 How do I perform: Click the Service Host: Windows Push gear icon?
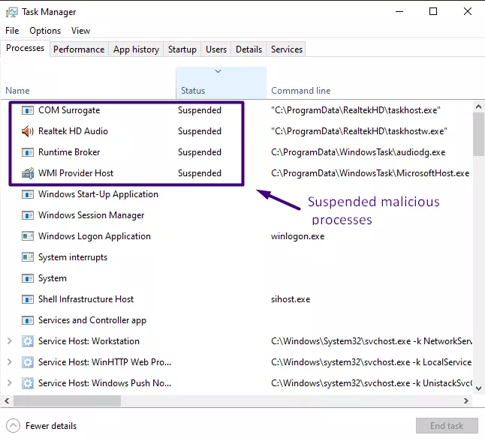tap(28, 383)
